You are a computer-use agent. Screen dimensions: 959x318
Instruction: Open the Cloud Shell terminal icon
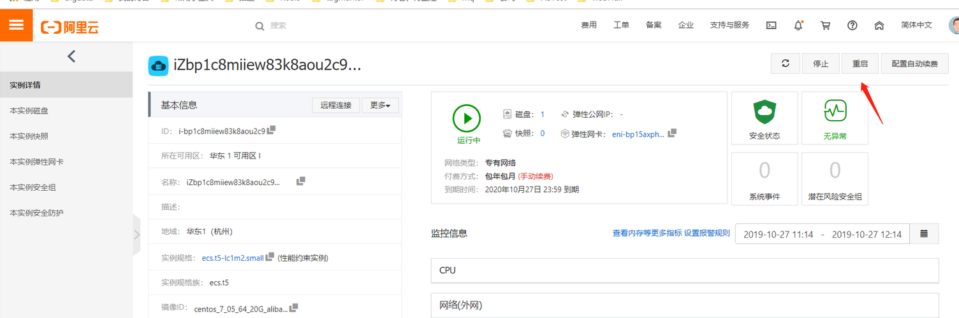point(771,25)
